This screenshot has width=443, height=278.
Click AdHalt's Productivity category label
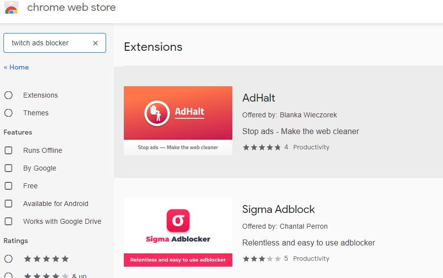click(x=311, y=147)
